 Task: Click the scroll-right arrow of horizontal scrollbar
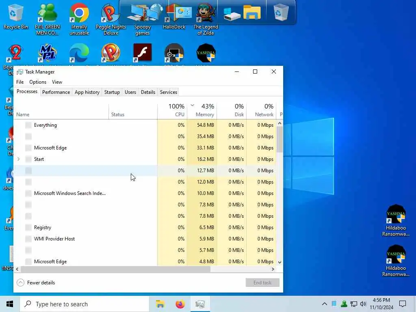coord(273,269)
